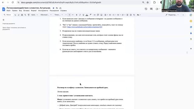
Task: Collapse the toolbar menus chevron
Action: pyautogui.click(x=183, y=15)
